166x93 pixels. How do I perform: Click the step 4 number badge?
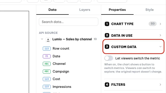(107, 84)
